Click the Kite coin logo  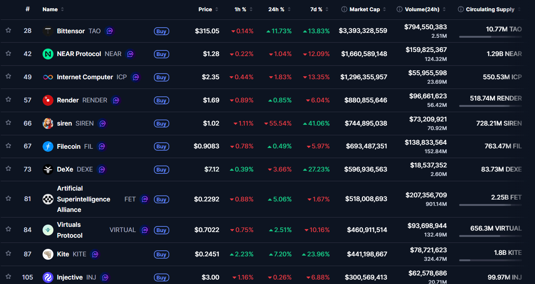pos(48,254)
